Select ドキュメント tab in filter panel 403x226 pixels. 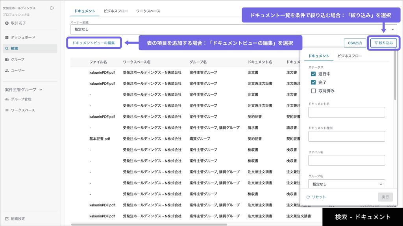tap(319, 56)
